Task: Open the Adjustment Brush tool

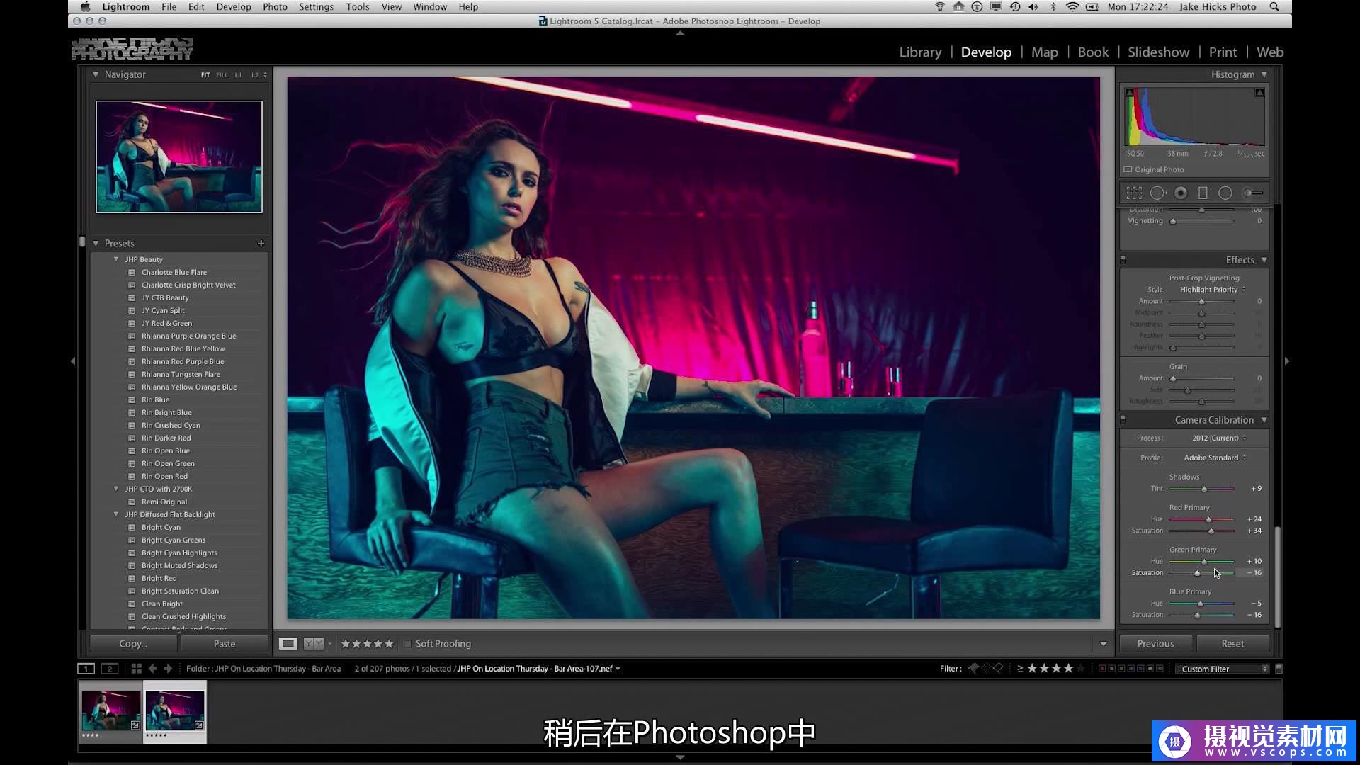Action: [x=1249, y=192]
